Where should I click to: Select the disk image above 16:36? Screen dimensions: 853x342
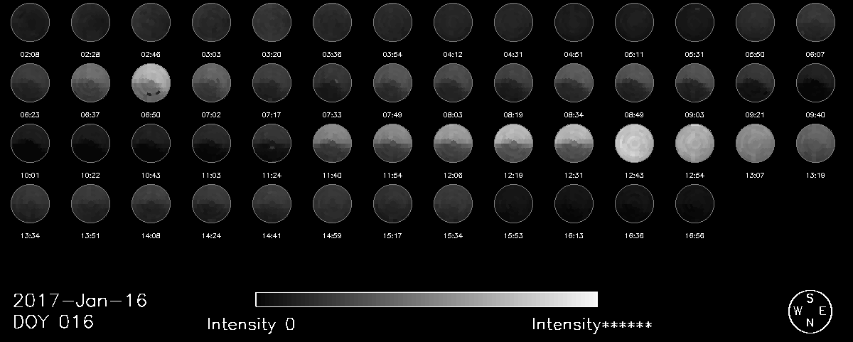[x=634, y=205]
